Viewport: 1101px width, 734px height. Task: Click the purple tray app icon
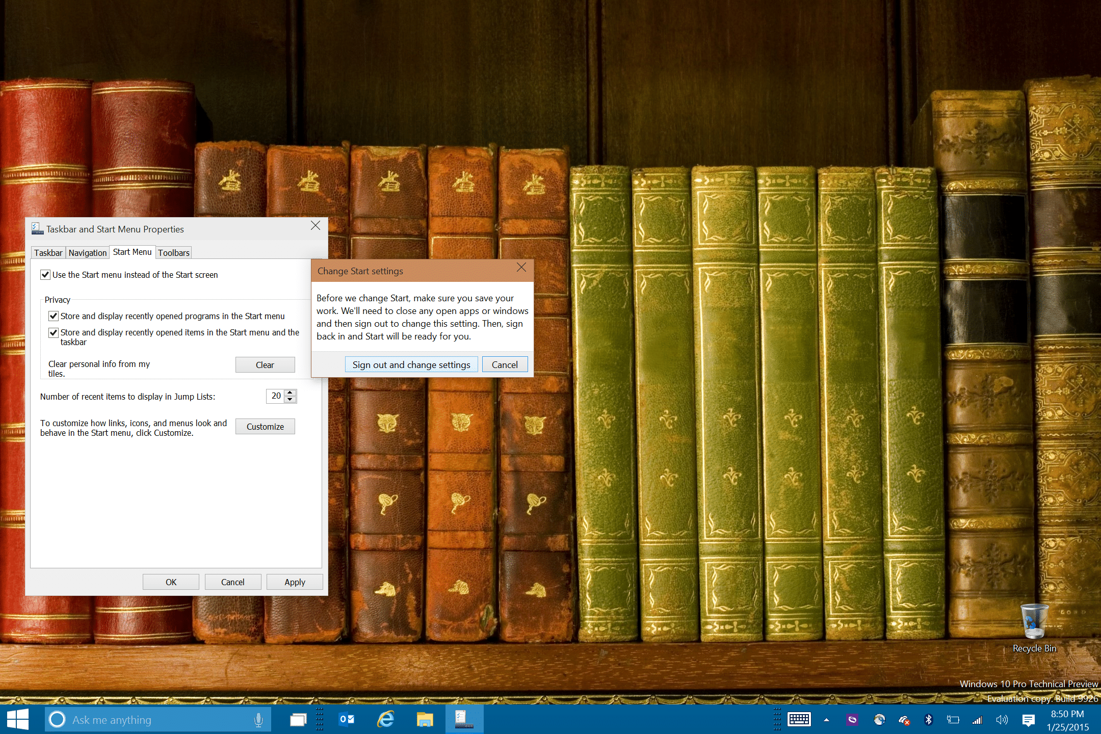click(852, 720)
